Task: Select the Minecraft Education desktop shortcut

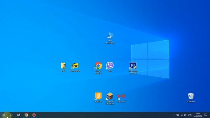Action: (x=110, y=98)
